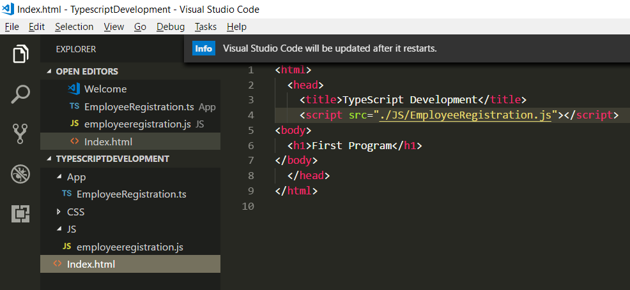Click the VS Code logo in title bar
Viewport: 630px width, 290px height.
click(x=9, y=10)
